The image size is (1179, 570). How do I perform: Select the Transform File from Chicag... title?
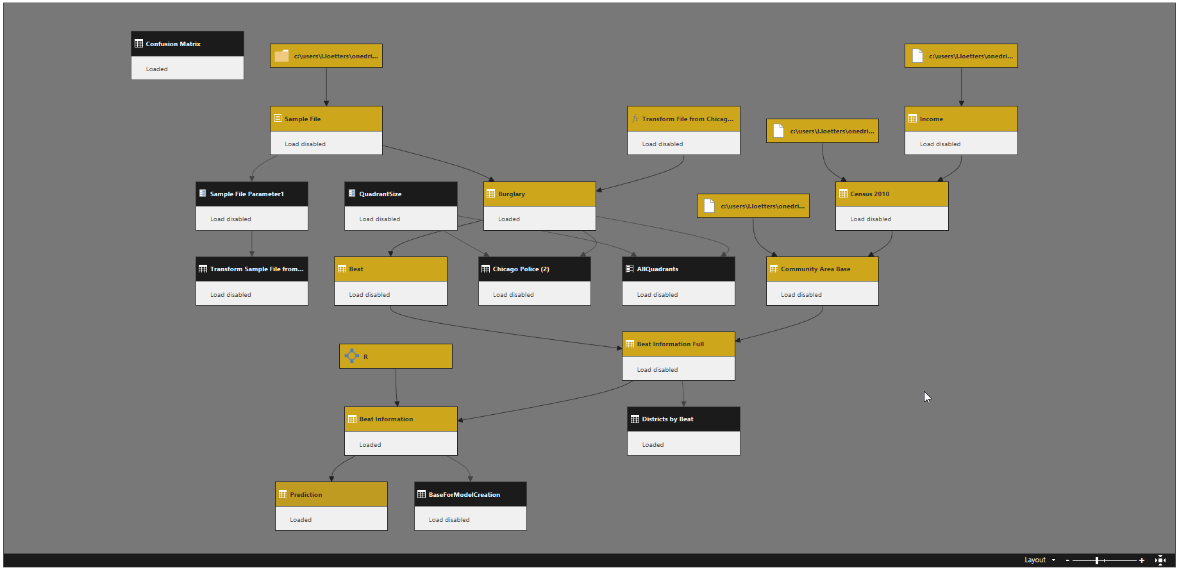coord(688,119)
